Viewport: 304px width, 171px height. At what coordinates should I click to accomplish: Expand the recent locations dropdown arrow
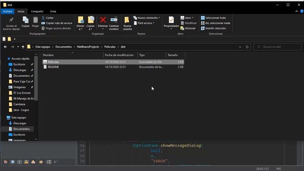click(x=18, y=47)
